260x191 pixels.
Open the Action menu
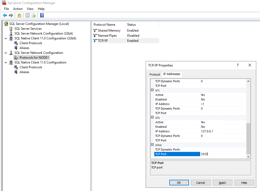[18, 9]
